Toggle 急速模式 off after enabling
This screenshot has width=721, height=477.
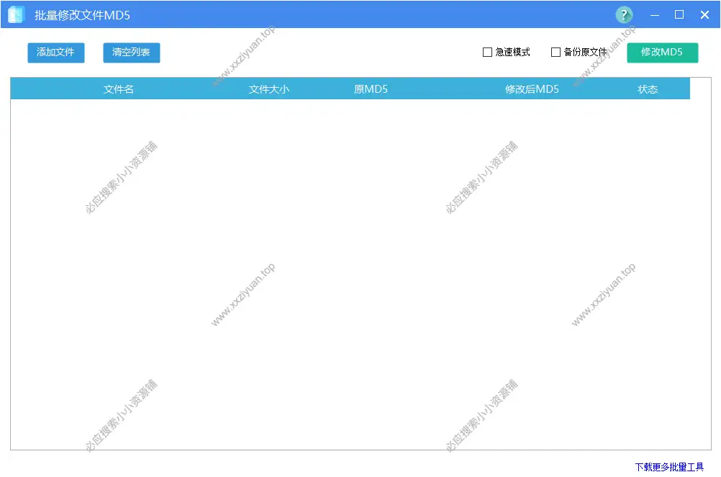click(486, 52)
